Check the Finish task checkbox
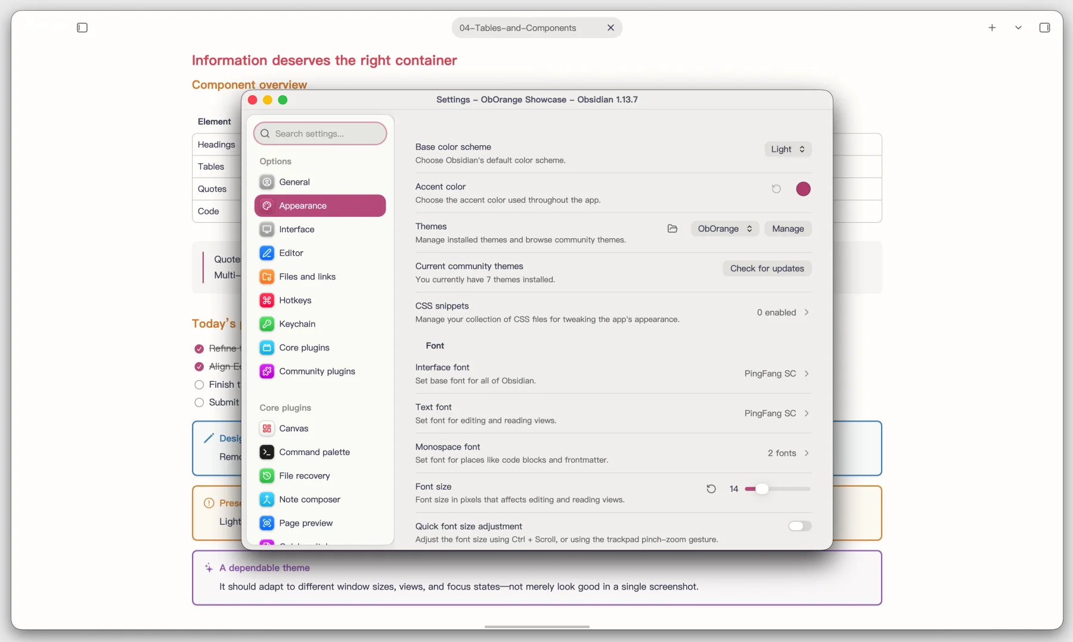The width and height of the screenshot is (1073, 642). 199,385
